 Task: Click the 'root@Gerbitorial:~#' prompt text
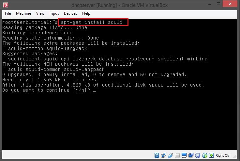pyautogui.click(x=30, y=22)
